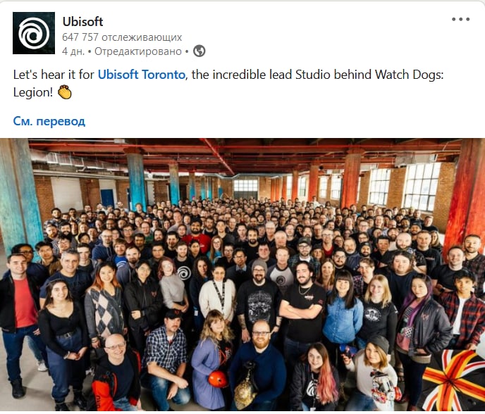This screenshot has height=414, width=485.
Task: Click the large warehouse window in photo
Action: tap(422, 187)
